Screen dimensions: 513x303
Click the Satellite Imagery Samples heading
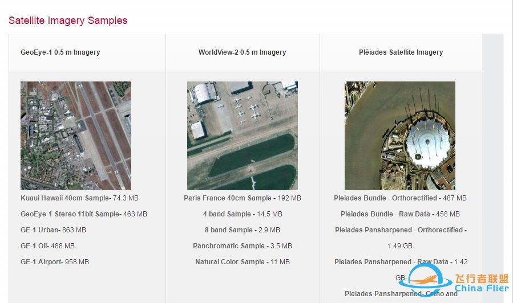[68, 21]
